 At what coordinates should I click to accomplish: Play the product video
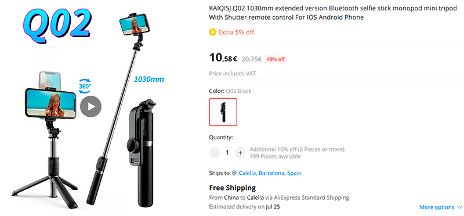pos(91,106)
